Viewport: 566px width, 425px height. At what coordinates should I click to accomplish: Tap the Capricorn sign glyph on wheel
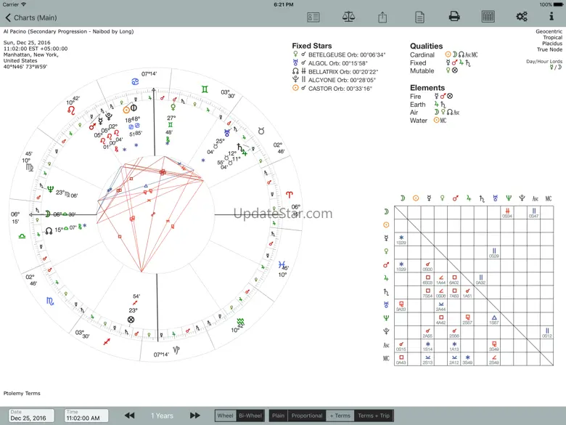click(176, 350)
